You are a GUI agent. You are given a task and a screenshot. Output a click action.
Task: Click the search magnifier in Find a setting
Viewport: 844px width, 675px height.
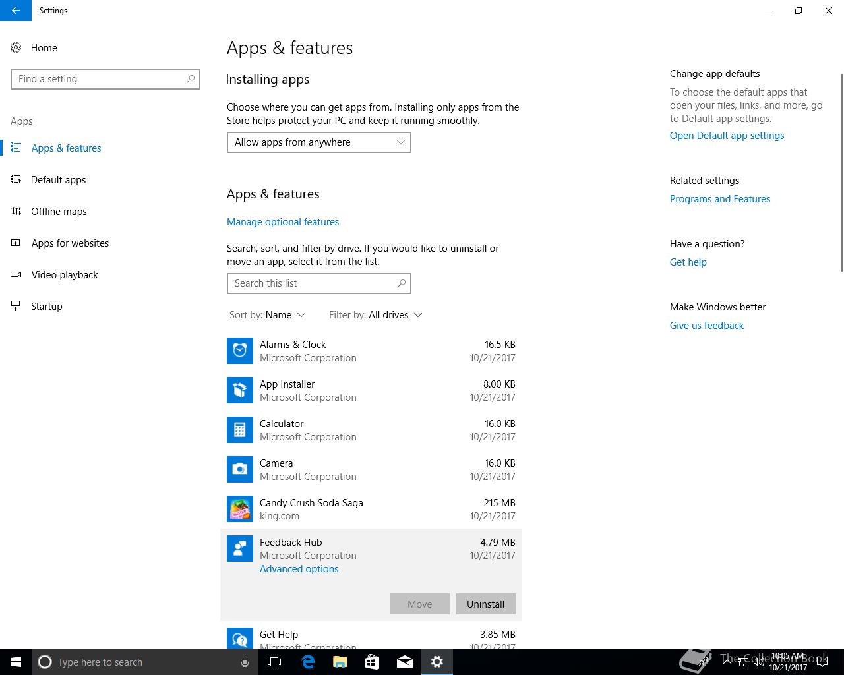(x=191, y=78)
